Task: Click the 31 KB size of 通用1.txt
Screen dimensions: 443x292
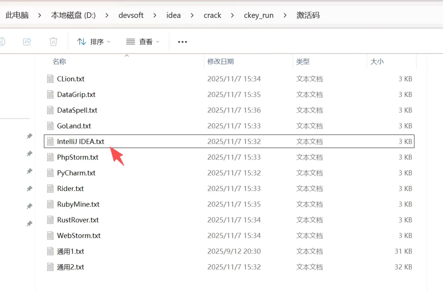Action: pos(403,251)
